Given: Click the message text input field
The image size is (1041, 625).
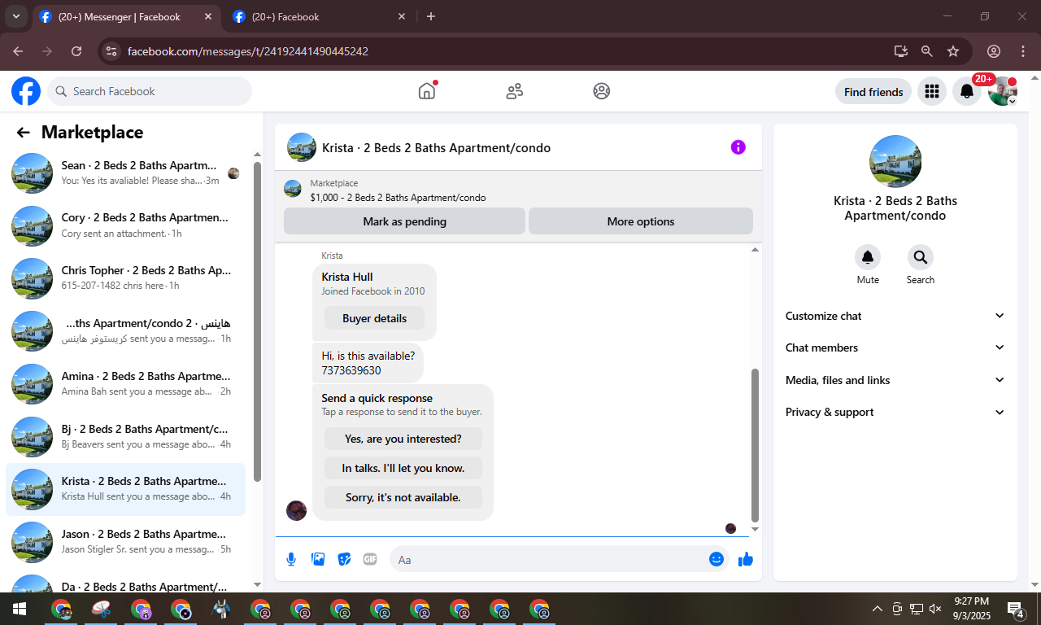Looking at the screenshot, I should pyautogui.click(x=551, y=559).
